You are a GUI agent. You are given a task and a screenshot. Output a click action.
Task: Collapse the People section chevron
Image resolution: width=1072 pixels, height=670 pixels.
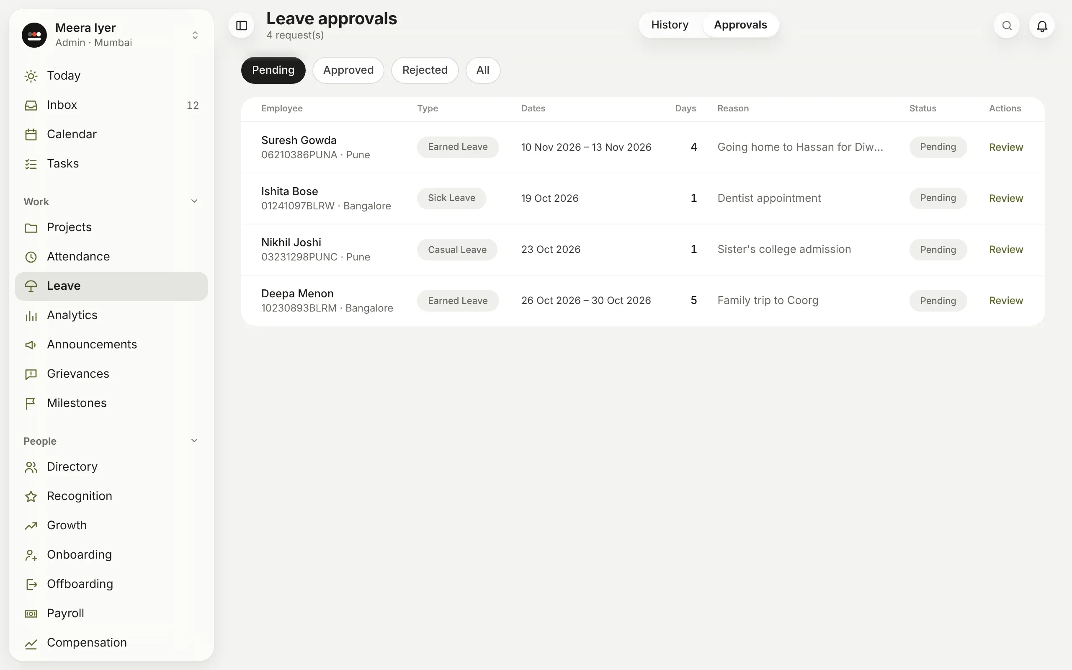click(x=194, y=441)
